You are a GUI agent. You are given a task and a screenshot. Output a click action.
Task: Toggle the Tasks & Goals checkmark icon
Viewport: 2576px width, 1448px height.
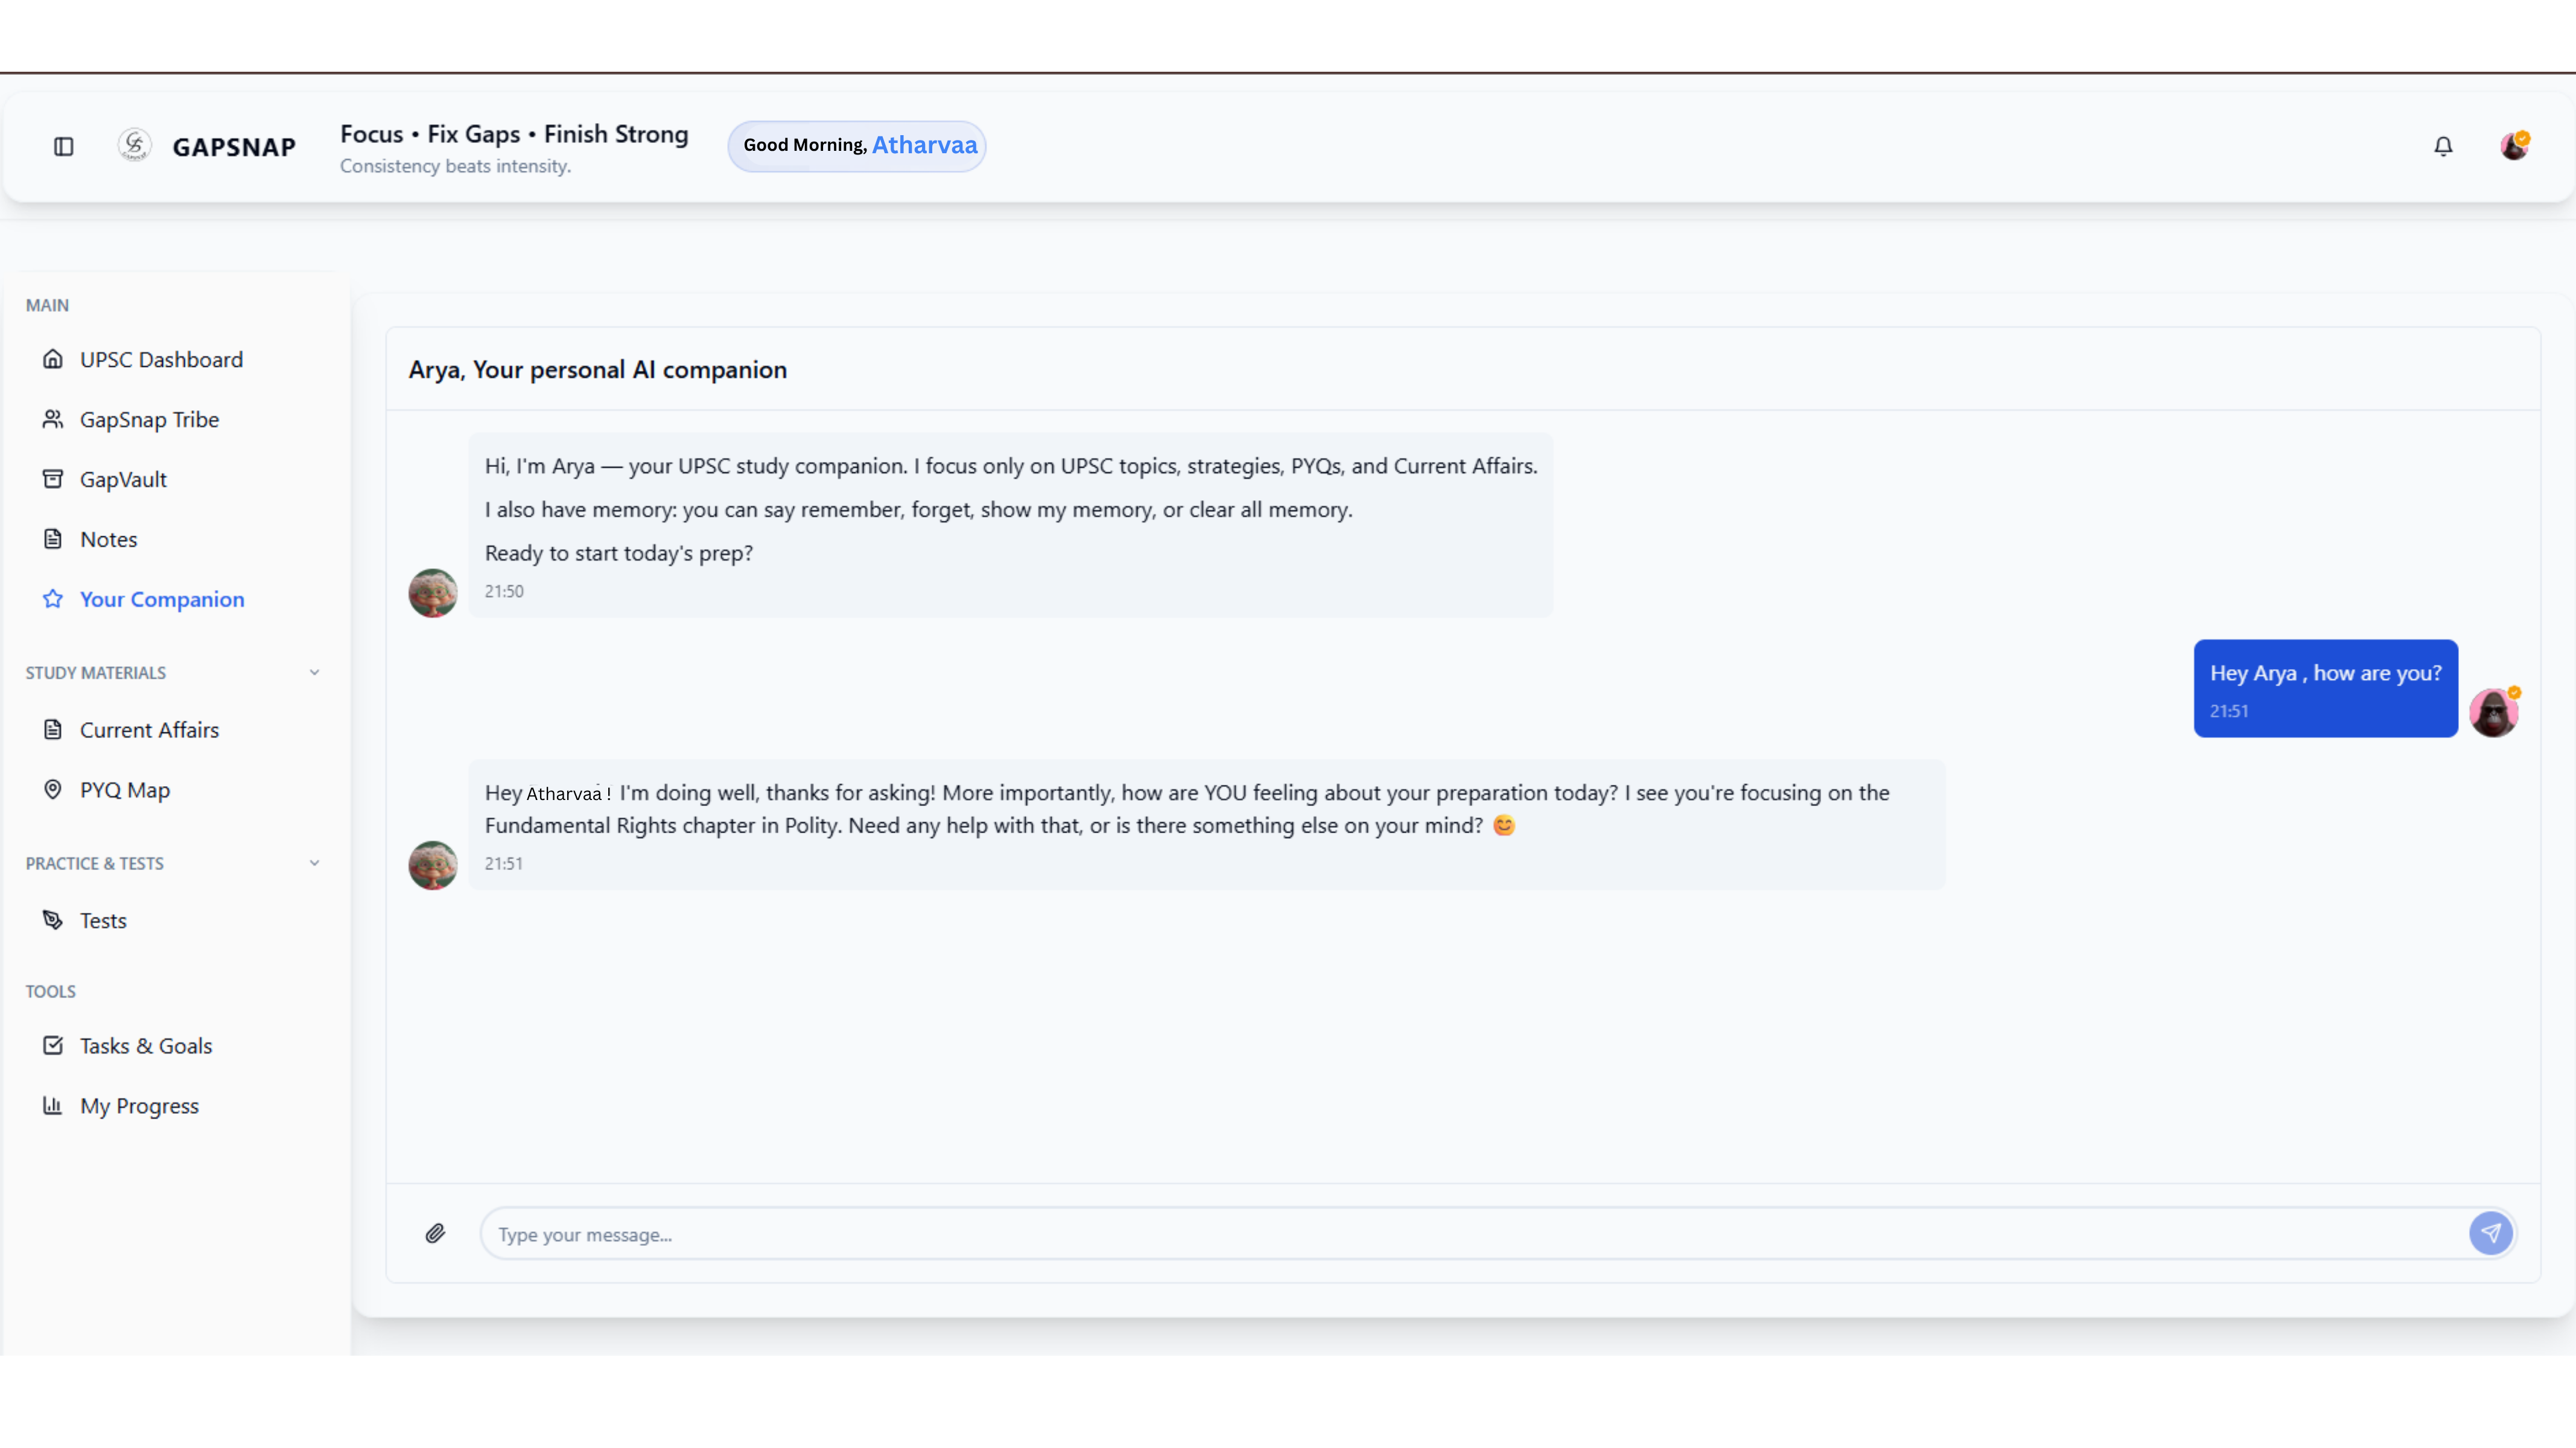coord(54,1045)
